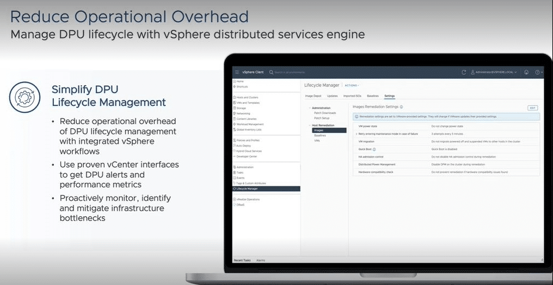Click the user icon beside Administrator@VSPHERE.LOCAL
The width and height of the screenshot is (553, 285).
[473, 72]
